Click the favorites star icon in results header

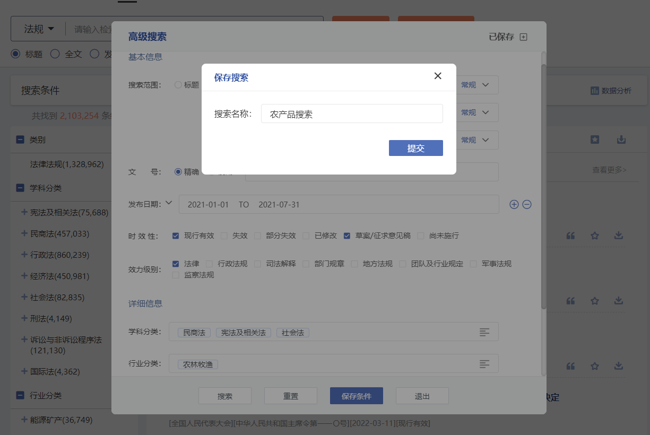click(x=595, y=140)
